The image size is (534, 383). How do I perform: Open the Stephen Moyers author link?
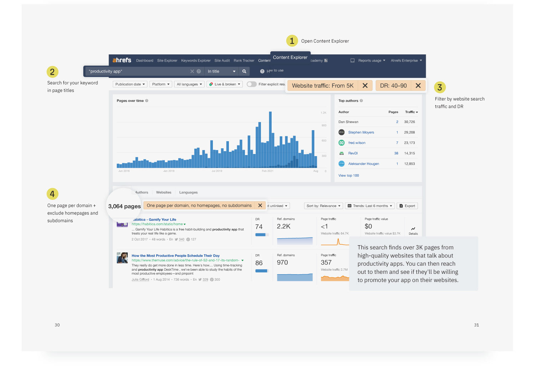[x=361, y=132]
